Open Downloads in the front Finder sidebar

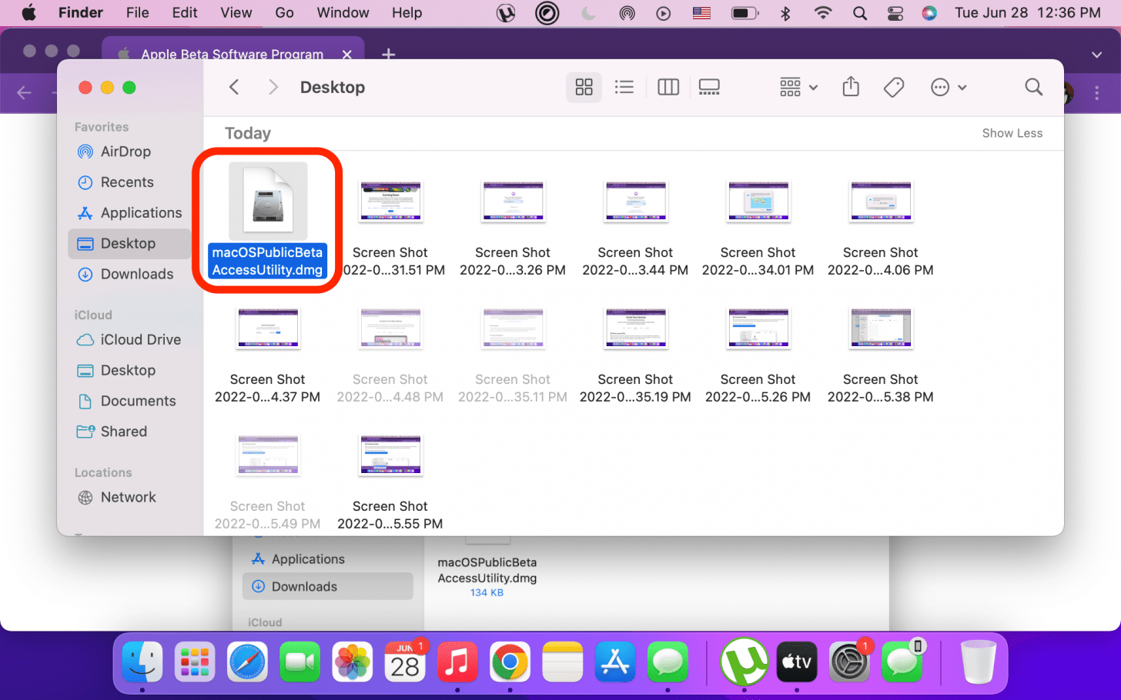coord(137,275)
